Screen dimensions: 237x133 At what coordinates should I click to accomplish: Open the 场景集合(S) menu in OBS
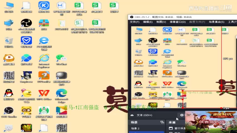(x=217, y=22)
